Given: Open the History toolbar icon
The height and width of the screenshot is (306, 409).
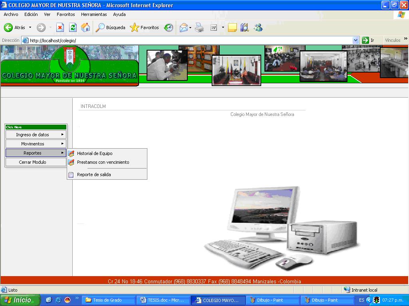Looking at the screenshot, I should (x=169, y=27).
